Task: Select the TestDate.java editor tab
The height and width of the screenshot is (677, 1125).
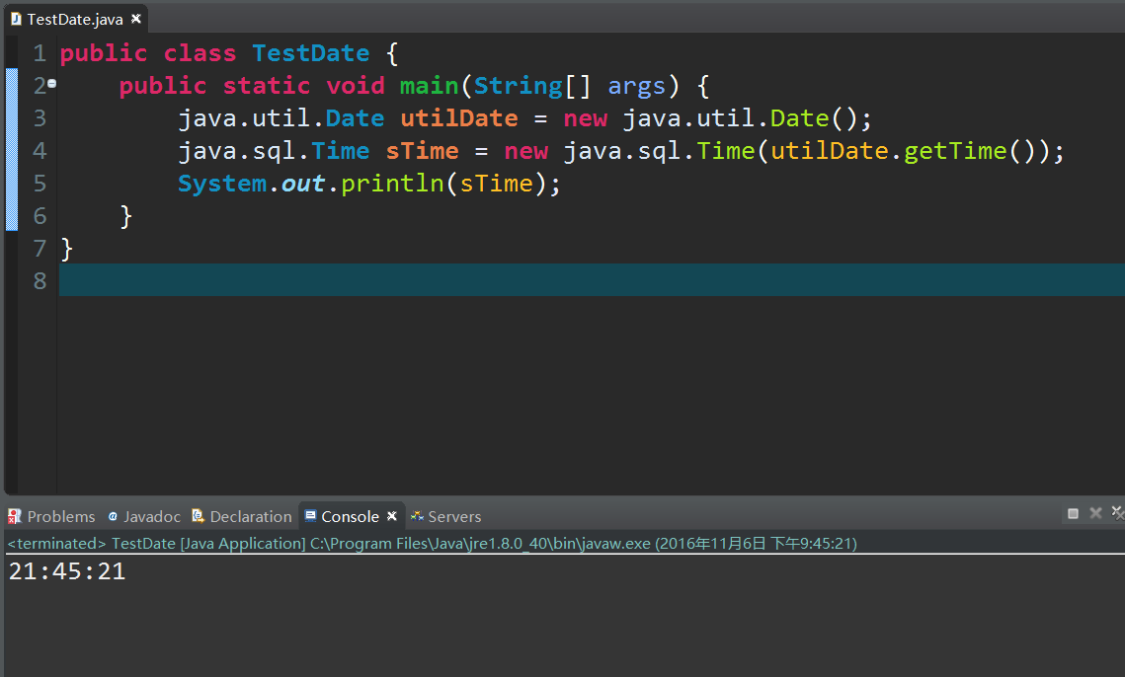Action: [75, 20]
